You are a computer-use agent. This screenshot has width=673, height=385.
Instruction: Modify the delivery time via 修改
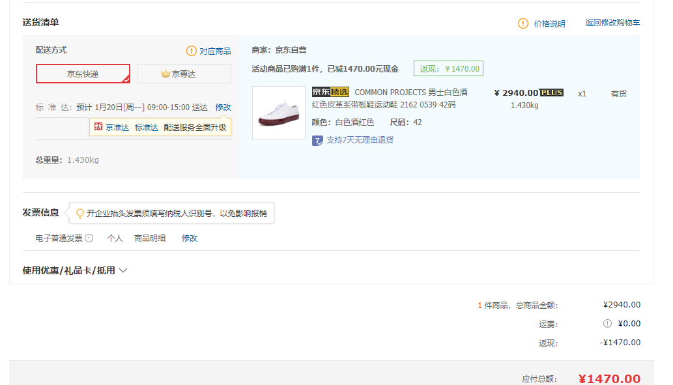click(x=223, y=107)
